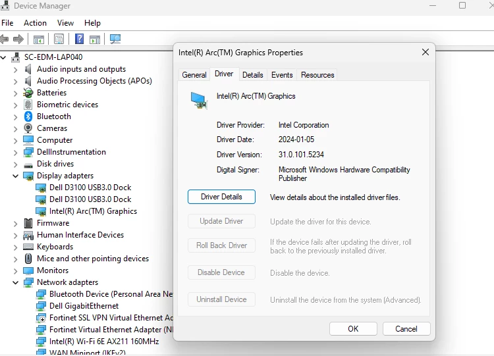
Task: Click the SC-EDM-LAP040 computer icon
Action: pyautogui.click(x=15, y=57)
